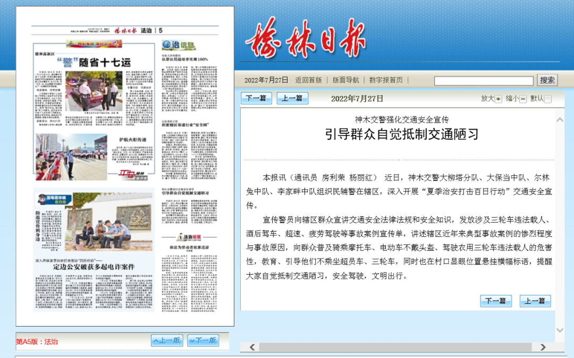Click the bottom 下一篇 button below article
Viewport: 574px width, 358px height.
(496, 301)
